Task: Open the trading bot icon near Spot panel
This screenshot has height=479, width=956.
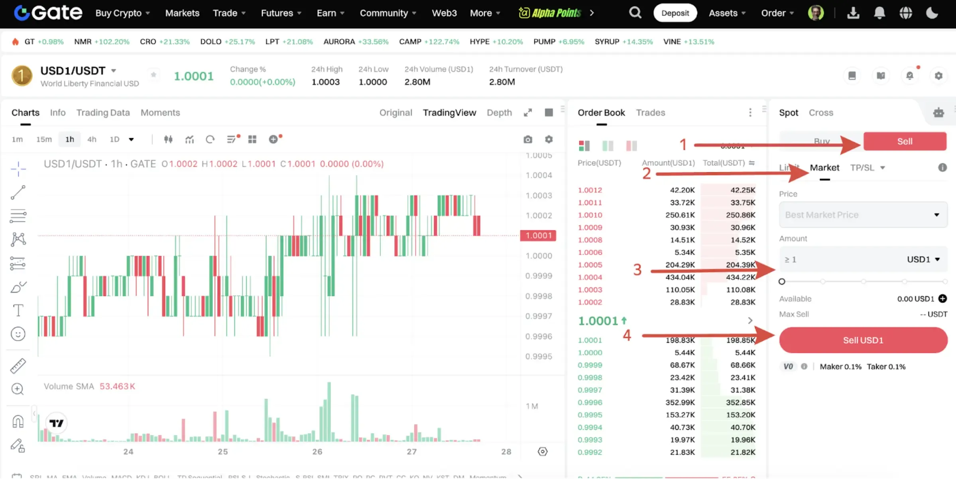Action: click(x=938, y=113)
